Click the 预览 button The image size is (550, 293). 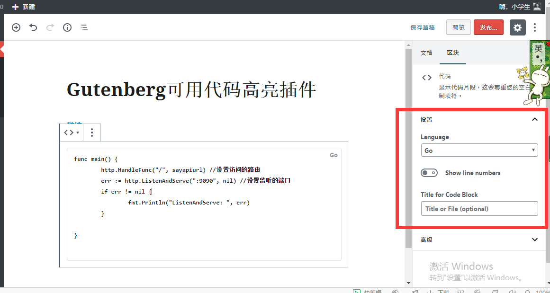(x=458, y=27)
